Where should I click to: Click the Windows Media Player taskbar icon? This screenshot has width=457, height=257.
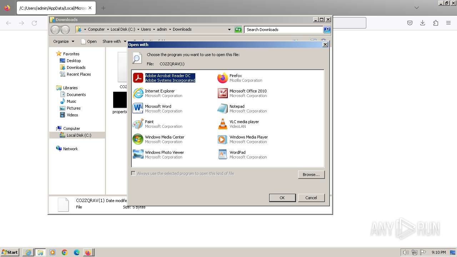pos(52,252)
